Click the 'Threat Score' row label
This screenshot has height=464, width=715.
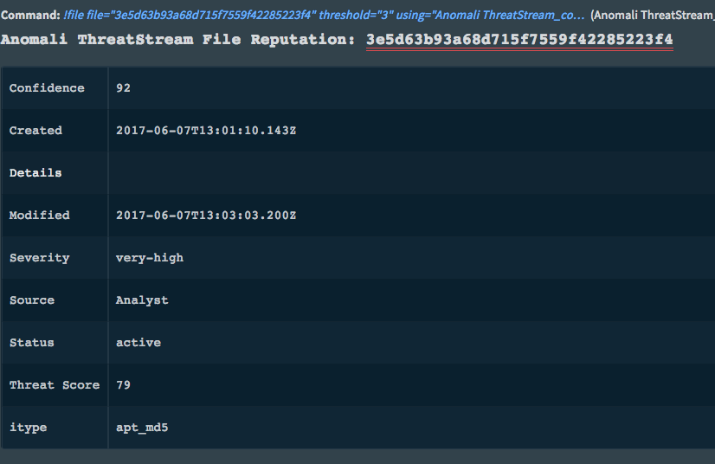pos(55,385)
